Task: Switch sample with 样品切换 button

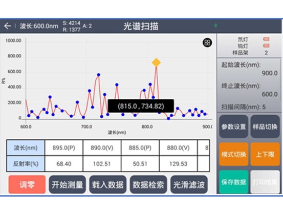Action: pos(265,126)
